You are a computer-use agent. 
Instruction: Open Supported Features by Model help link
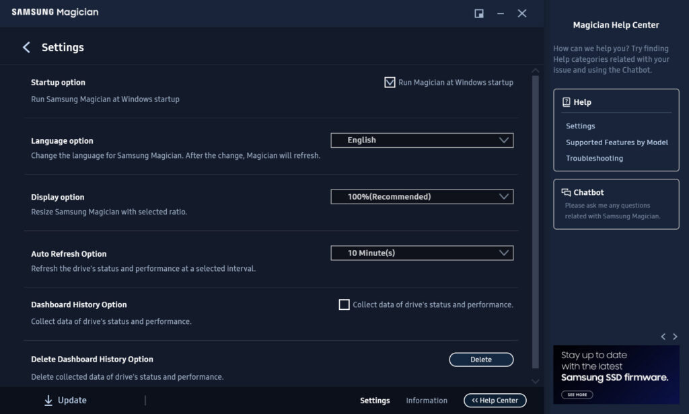point(617,142)
